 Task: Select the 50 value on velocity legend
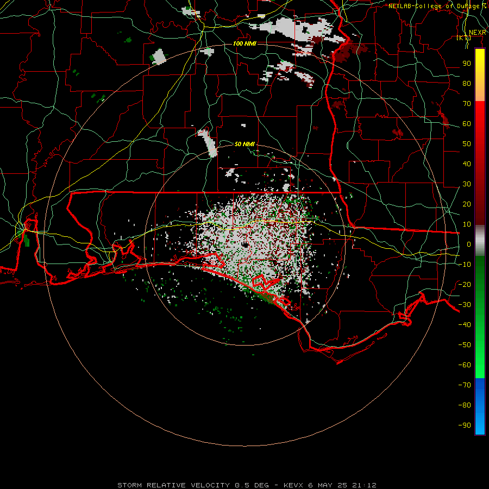click(467, 144)
